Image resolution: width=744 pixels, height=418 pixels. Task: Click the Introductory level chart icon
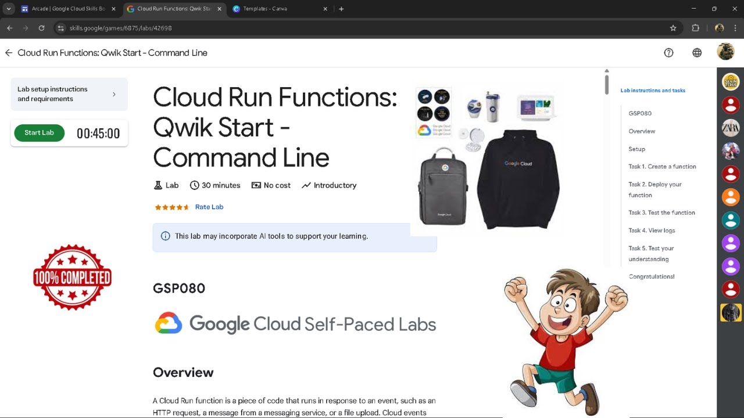click(x=306, y=185)
